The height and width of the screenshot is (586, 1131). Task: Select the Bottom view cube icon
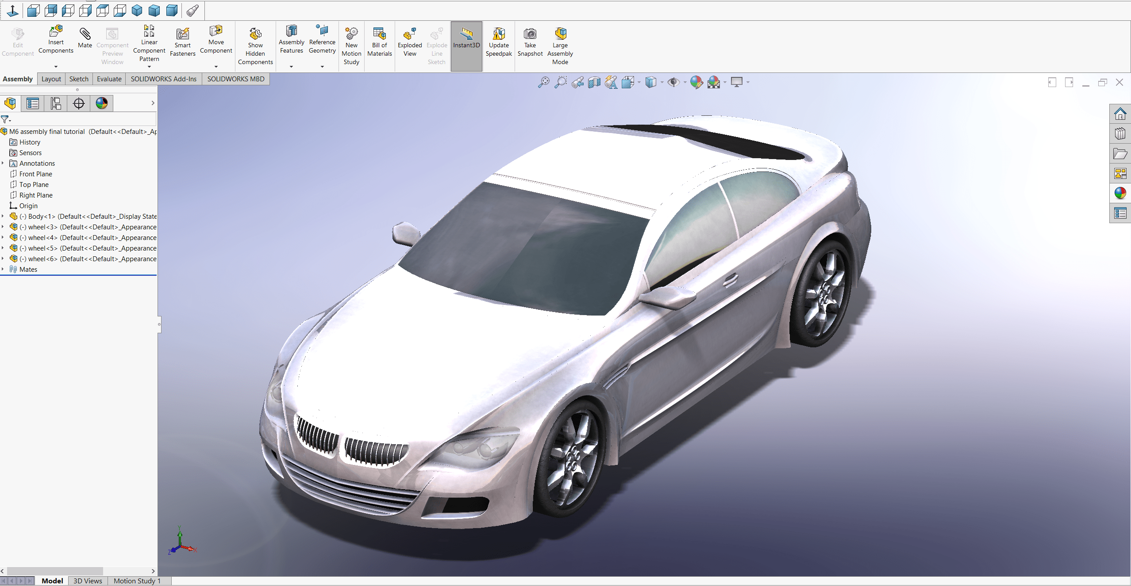coord(120,10)
